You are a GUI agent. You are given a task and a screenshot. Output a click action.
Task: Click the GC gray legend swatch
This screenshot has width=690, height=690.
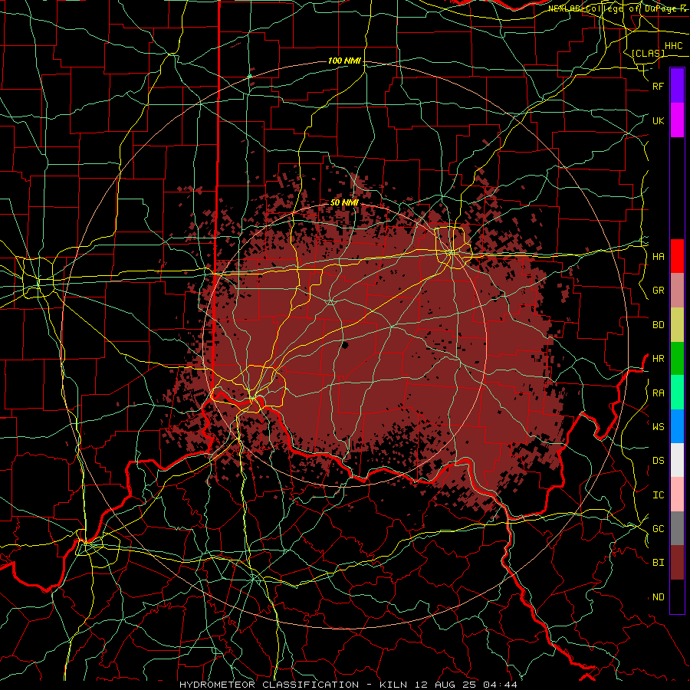click(677, 528)
